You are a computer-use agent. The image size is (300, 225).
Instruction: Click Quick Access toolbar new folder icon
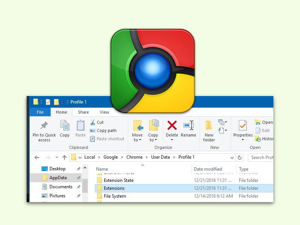[56, 102]
